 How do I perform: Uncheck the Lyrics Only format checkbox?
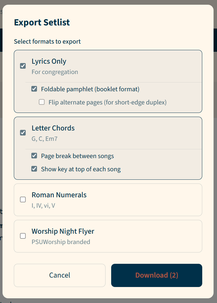click(x=23, y=66)
